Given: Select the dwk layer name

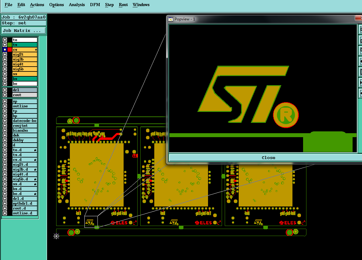Looking at the screenshot, I should [25, 135].
